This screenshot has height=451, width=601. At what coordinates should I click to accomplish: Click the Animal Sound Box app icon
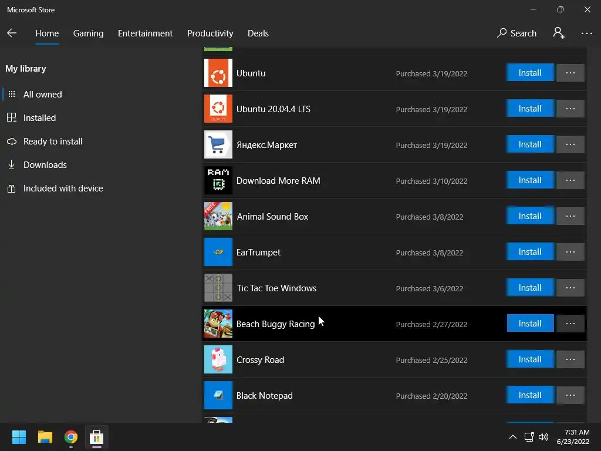click(x=218, y=216)
